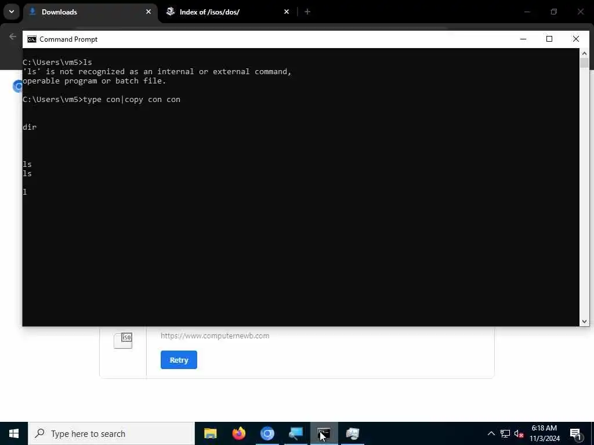This screenshot has height=445, width=594.
Task: Click the browser close window button
Action: click(x=580, y=12)
